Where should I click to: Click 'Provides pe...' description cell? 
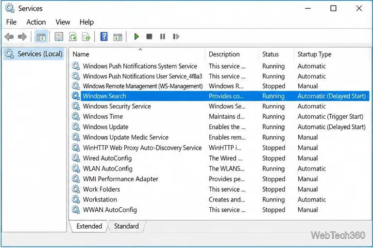coord(227,179)
